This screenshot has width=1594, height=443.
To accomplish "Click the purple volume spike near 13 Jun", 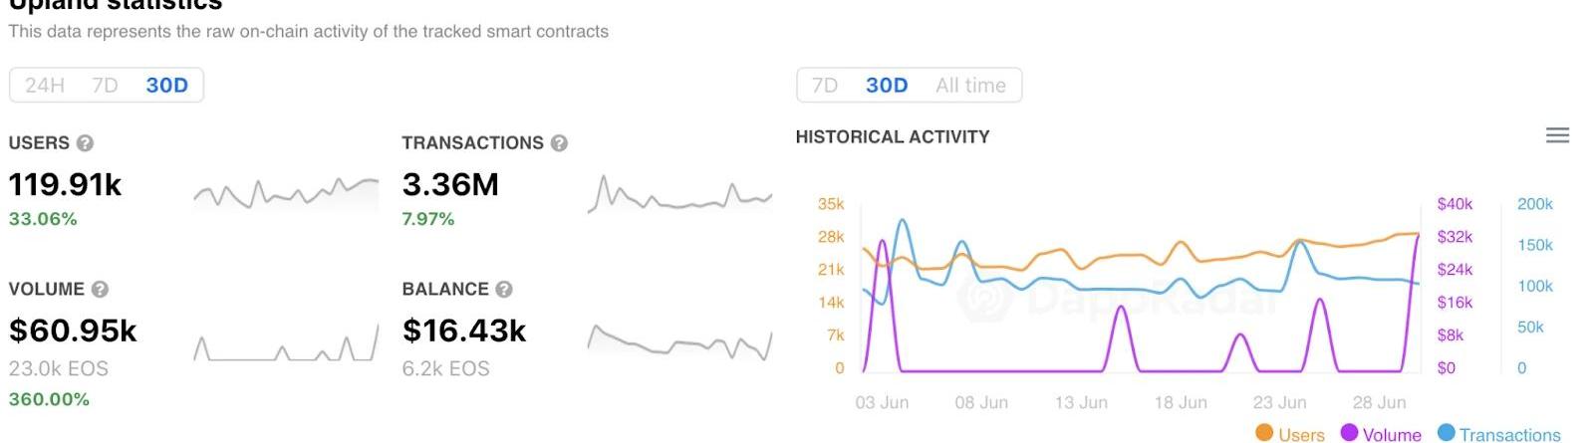I will click(1123, 311).
